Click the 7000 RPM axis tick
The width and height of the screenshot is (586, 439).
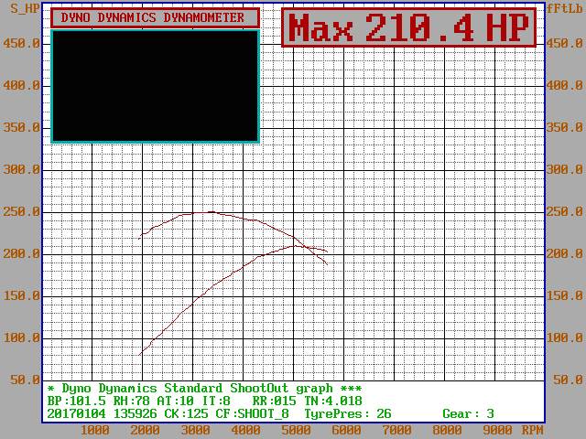coord(396,430)
